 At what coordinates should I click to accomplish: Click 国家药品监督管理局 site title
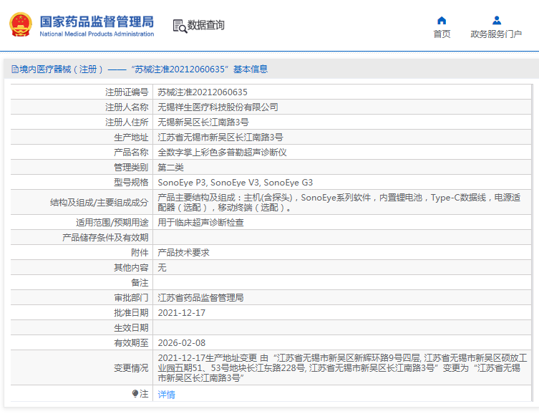coord(97,21)
